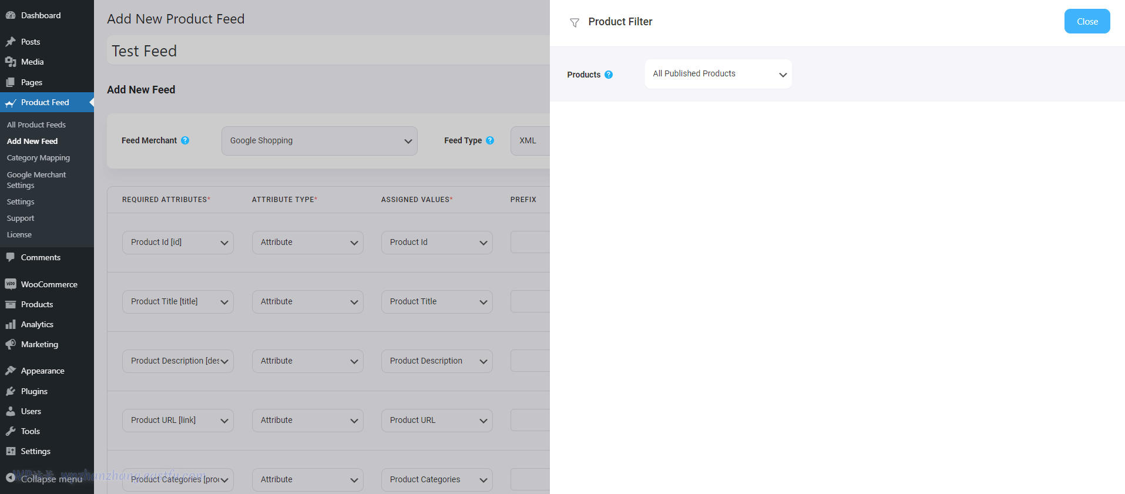
Task: Click the Dashboard icon in sidebar
Action: point(11,15)
